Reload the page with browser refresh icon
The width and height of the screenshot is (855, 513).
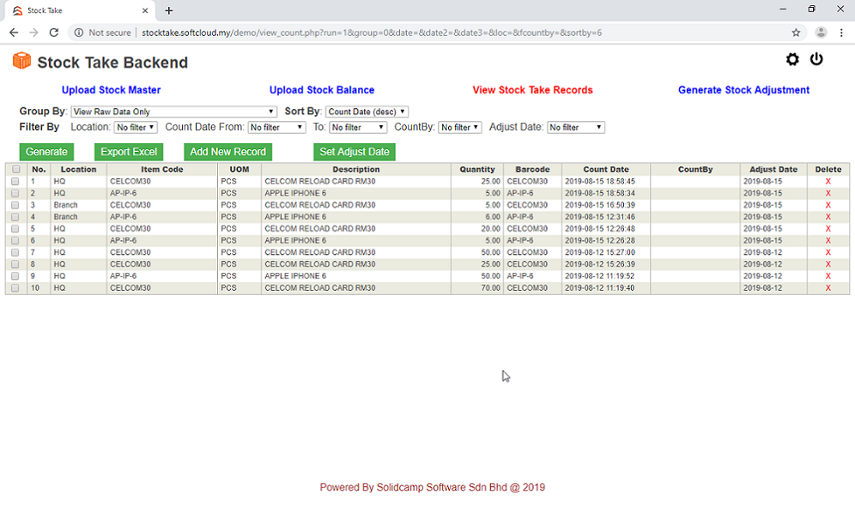[x=54, y=33]
